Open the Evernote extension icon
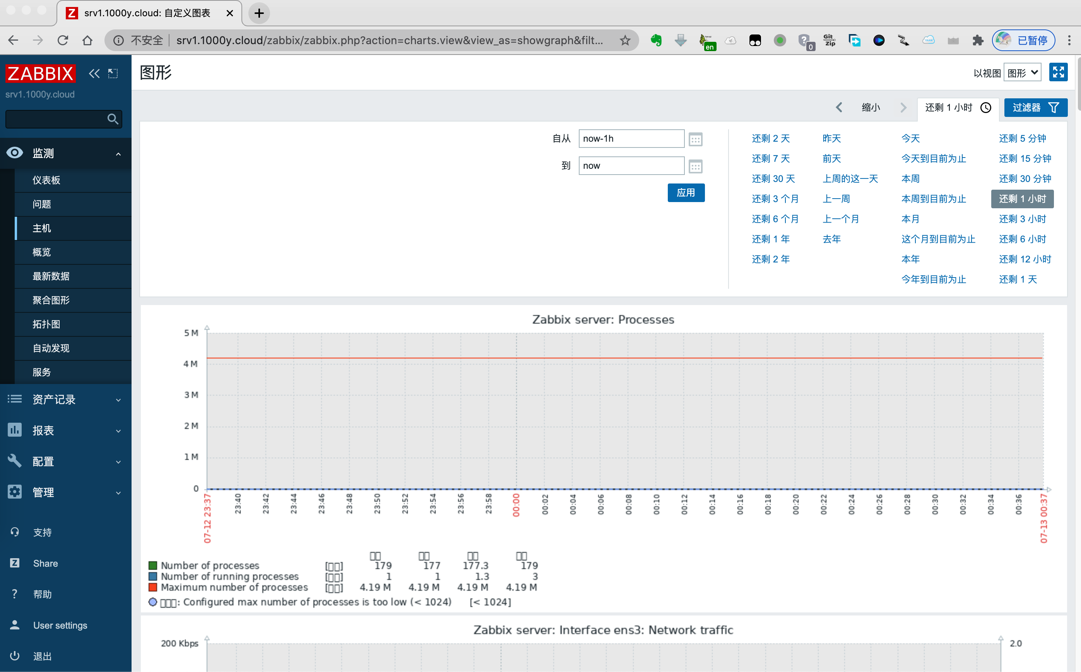 pos(656,40)
